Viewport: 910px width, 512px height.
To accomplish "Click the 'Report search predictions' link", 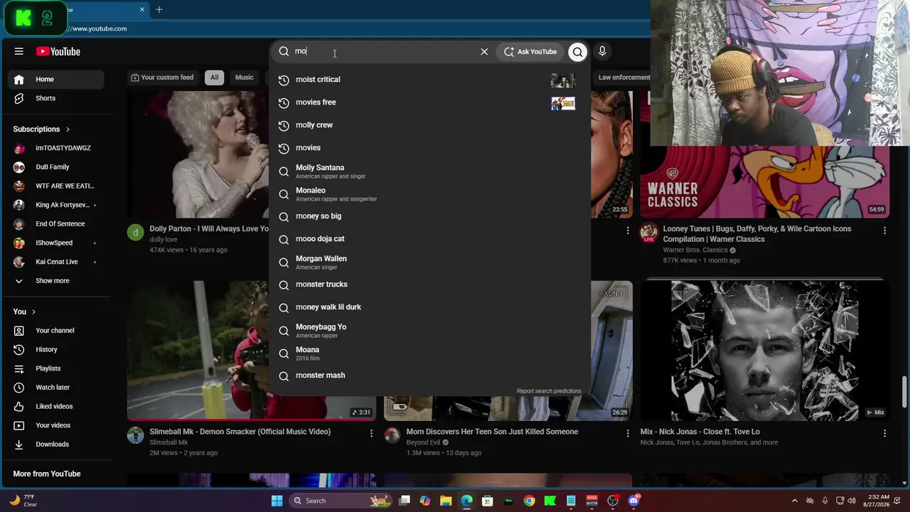I will [549, 391].
